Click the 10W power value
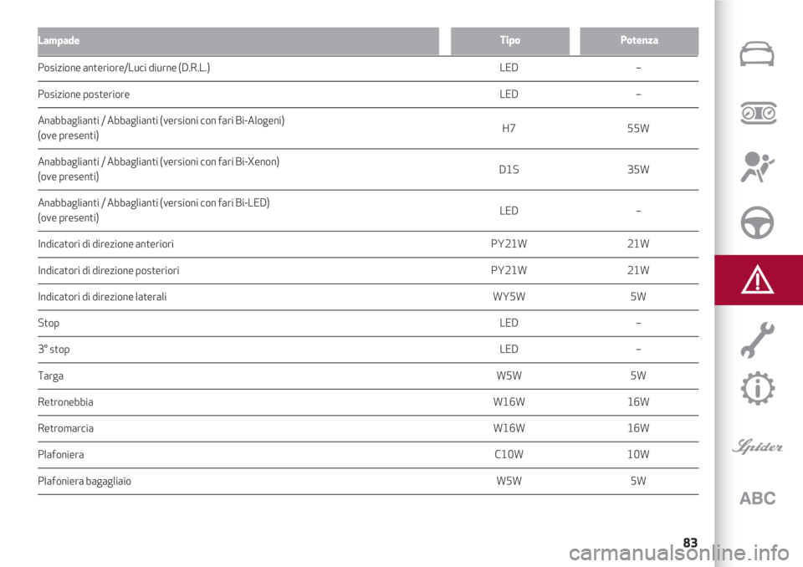Screen dimensions: 803x567 (638, 454)
